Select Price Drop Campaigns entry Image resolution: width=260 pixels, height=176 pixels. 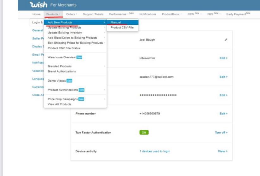[75, 99]
